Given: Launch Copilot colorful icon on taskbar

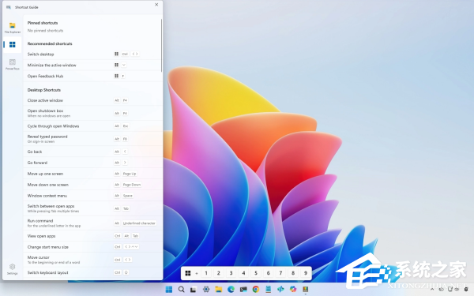Looking at the screenshot, I should pyautogui.click(x=293, y=290).
